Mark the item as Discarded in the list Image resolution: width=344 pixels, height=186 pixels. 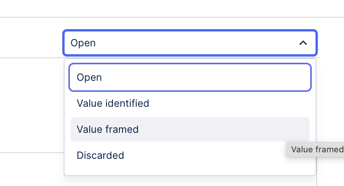pyautogui.click(x=190, y=155)
